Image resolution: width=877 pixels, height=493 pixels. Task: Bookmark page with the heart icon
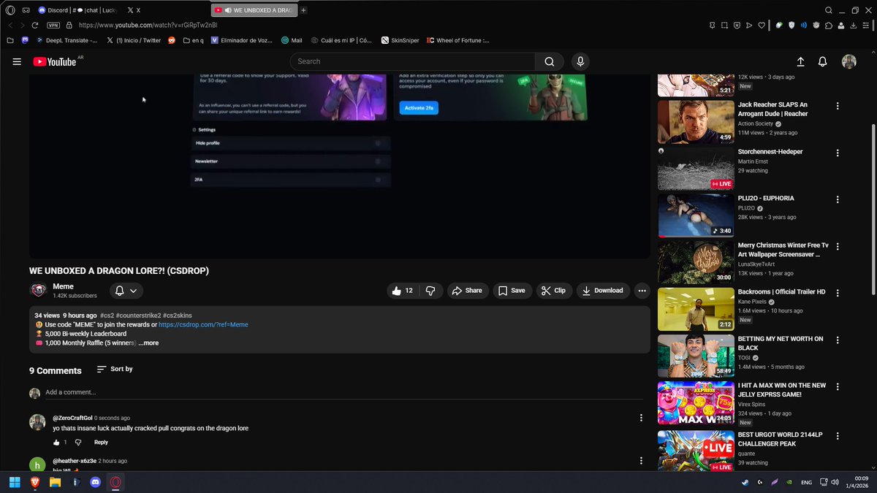[761, 25]
